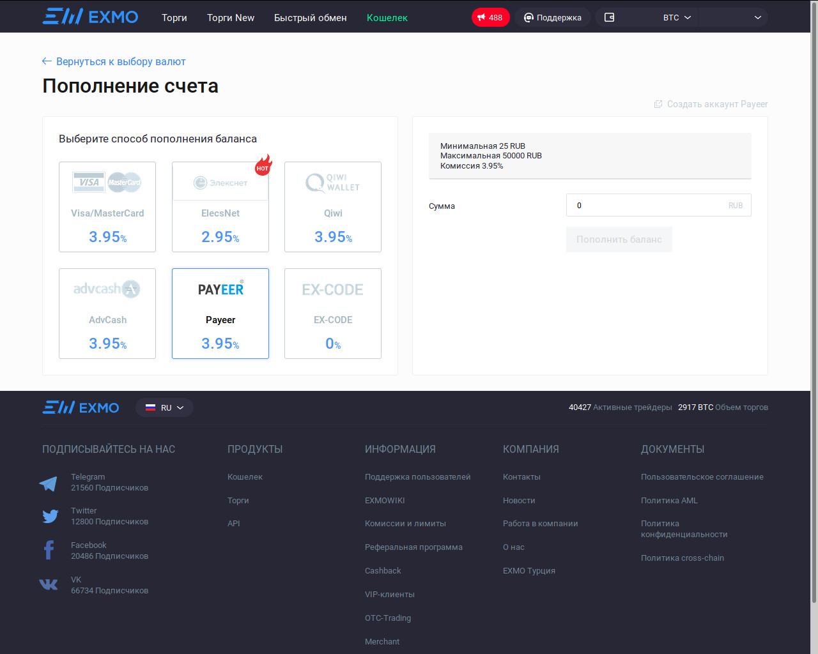818x654 pixels.
Task: Open Комиссии и лимиты link
Action: coord(405,524)
